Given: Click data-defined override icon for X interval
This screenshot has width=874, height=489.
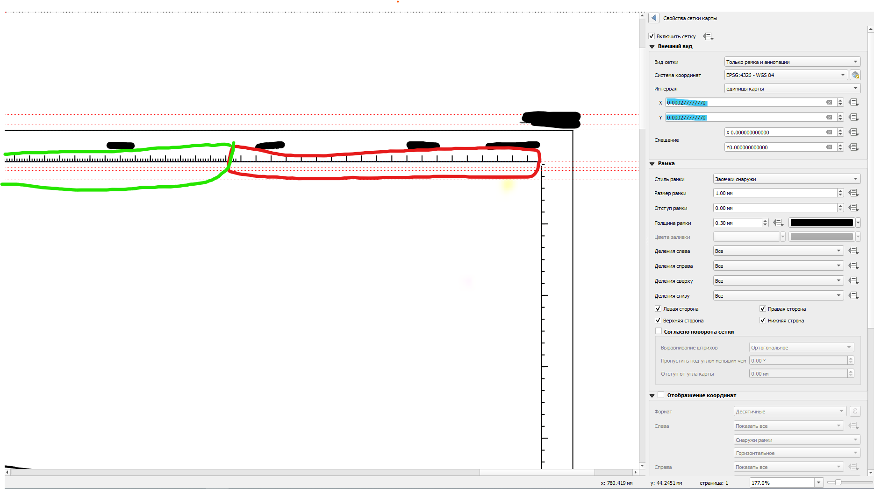Looking at the screenshot, I should coord(853,102).
